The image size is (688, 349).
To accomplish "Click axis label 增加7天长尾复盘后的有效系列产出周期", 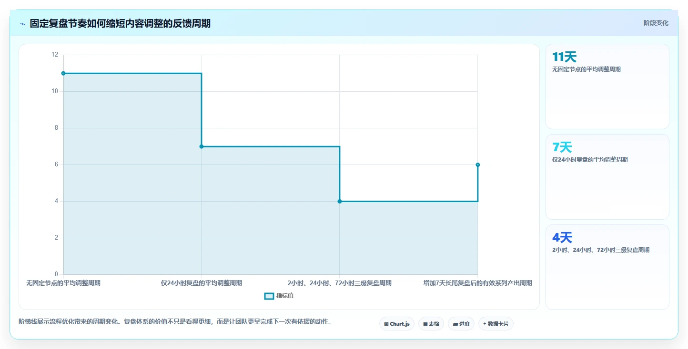I will pos(477,283).
